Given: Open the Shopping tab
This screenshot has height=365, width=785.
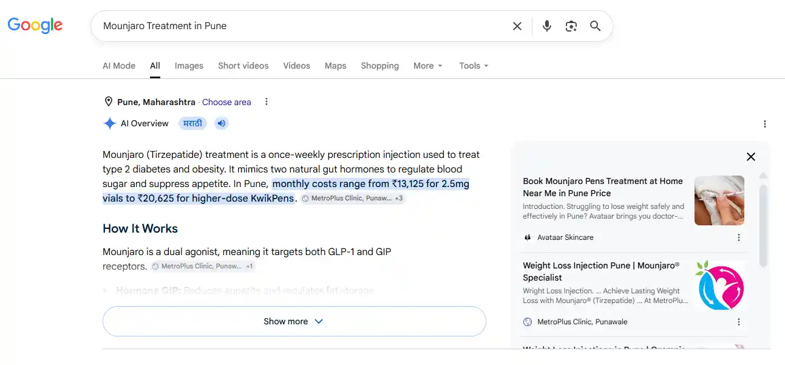Looking at the screenshot, I should point(379,66).
